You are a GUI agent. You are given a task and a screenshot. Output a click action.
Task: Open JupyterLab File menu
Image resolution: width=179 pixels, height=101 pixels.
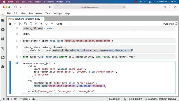9,13
